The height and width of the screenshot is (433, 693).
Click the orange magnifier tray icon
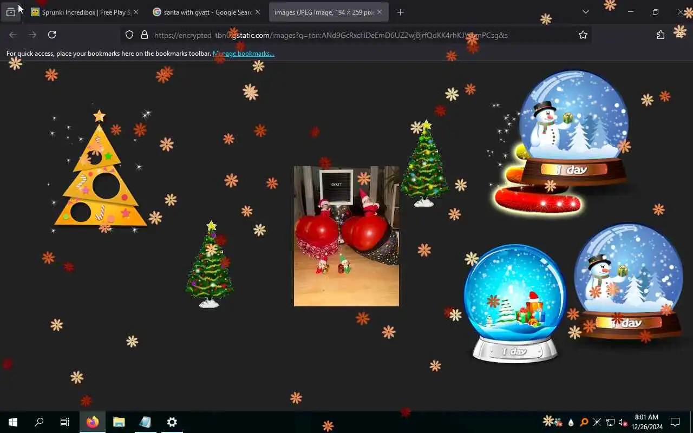584,422
